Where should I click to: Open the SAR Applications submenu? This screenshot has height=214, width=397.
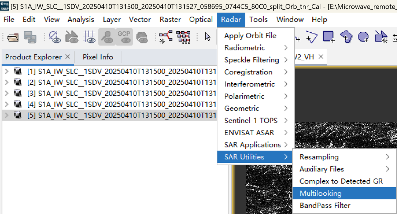256,145
